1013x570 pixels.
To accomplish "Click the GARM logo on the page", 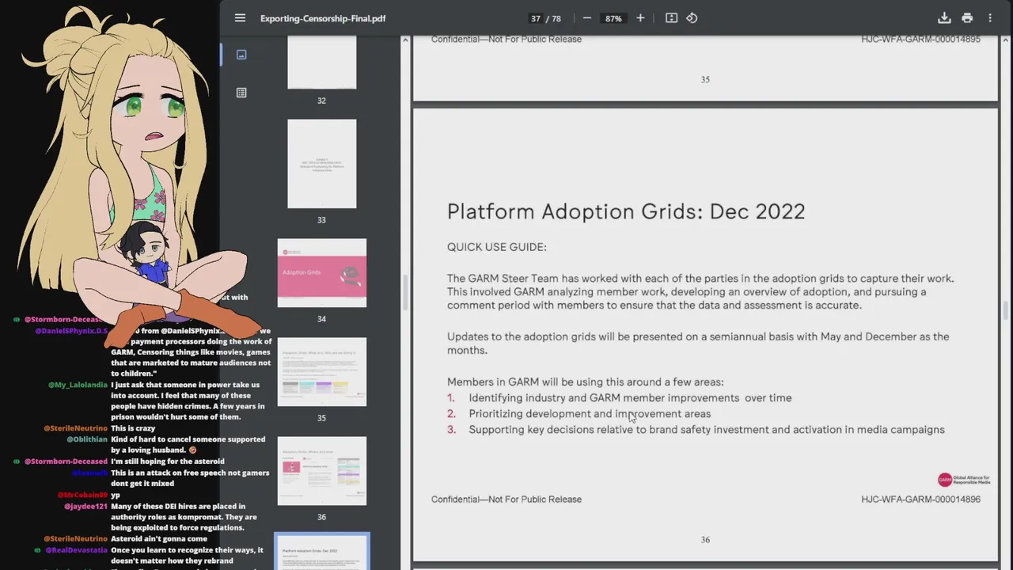I will [x=964, y=480].
